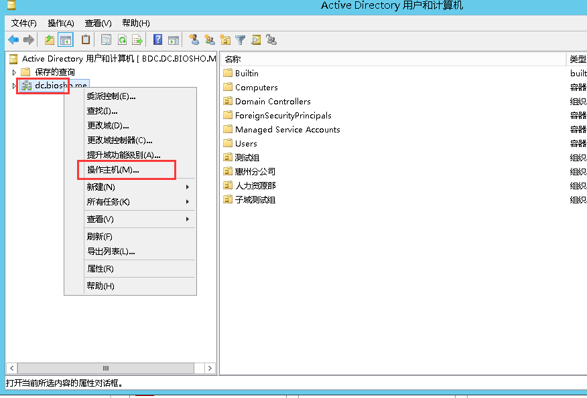The height and width of the screenshot is (398, 587).
Task: Go up one level with folder-arrow icon
Action: (50, 39)
